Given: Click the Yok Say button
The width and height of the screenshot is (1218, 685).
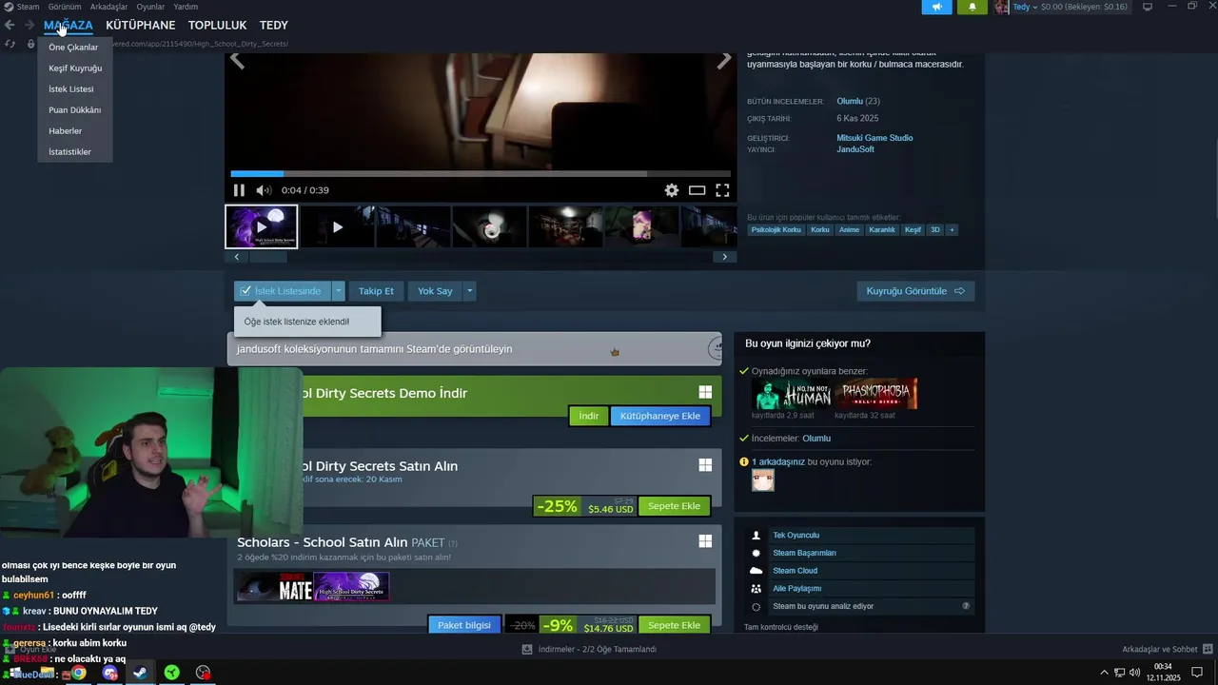Looking at the screenshot, I should coord(435,291).
